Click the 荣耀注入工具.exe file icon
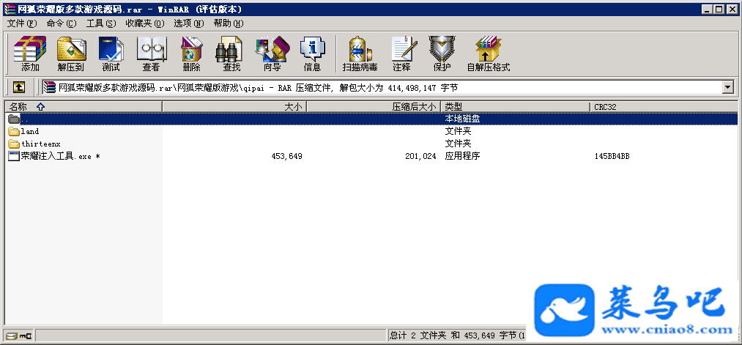This screenshot has width=742, height=345. pyautogui.click(x=14, y=156)
